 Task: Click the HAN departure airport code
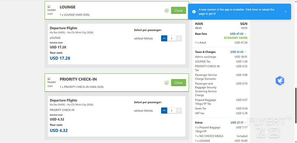tap(199, 24)
